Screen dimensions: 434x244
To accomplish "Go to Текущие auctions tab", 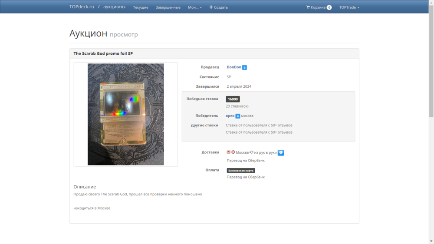I will pyautogui.click(x=141, y=7).
